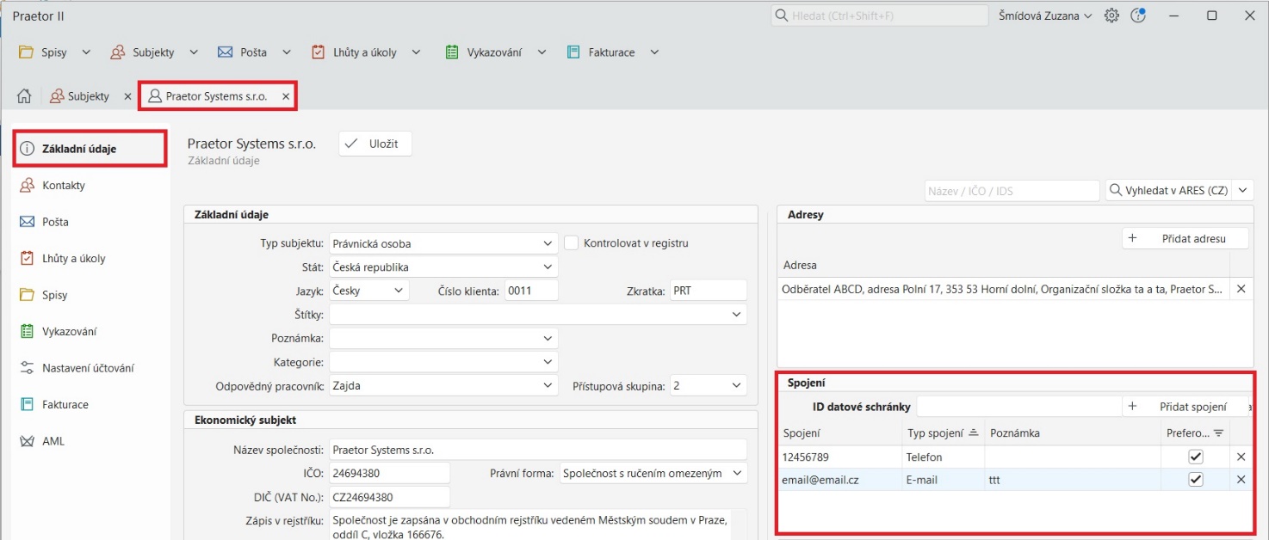Enable Kontrolovat v registru checkbox
The width and height of the screenshot is (1269, 540).
[571, 242]
